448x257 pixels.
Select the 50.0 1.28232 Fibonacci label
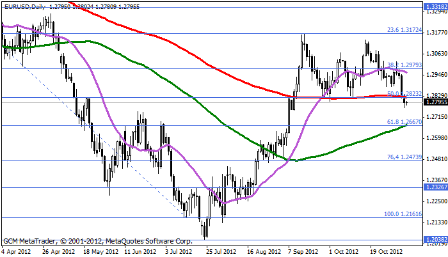click(x=404, y=94)
